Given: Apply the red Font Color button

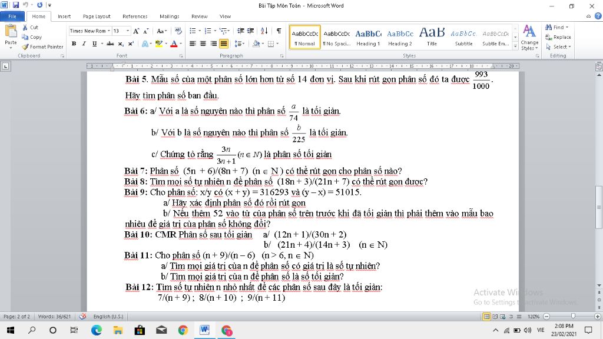Looking at the screenshot, I should 174,44.
